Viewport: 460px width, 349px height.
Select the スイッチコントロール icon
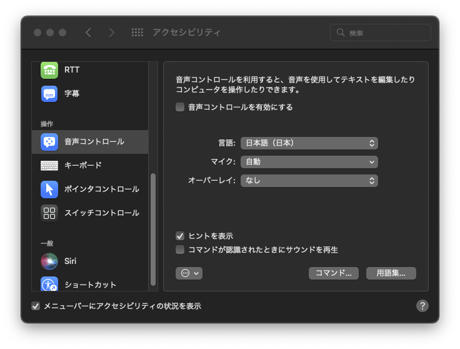49,213
